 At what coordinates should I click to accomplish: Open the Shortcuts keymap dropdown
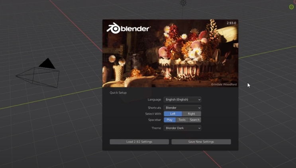click(182, 107)
